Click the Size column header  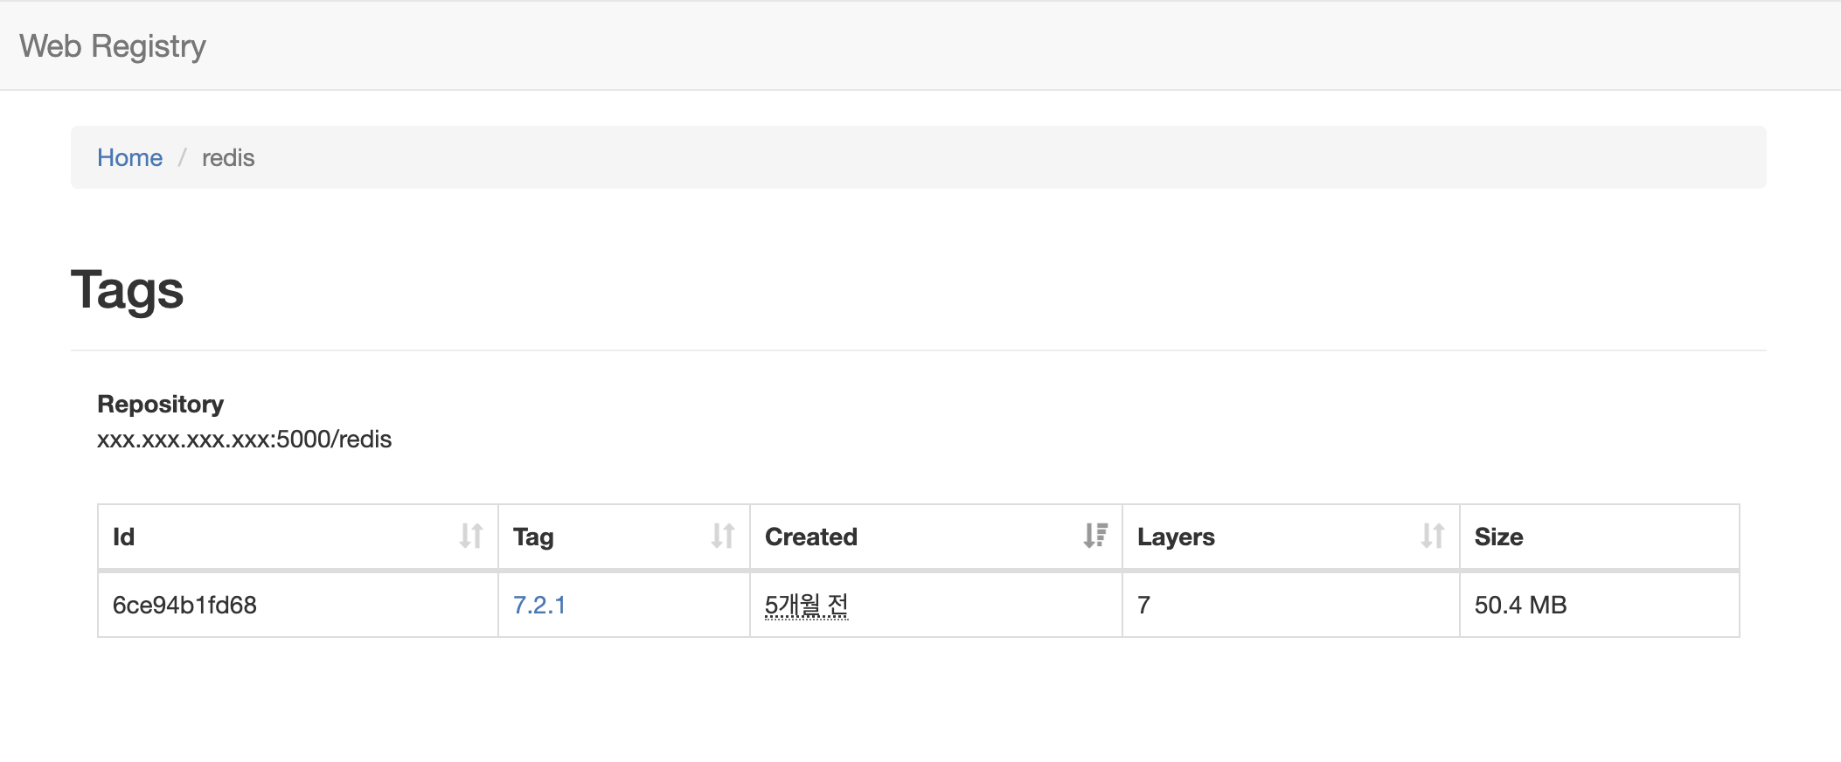point(1600,537)
